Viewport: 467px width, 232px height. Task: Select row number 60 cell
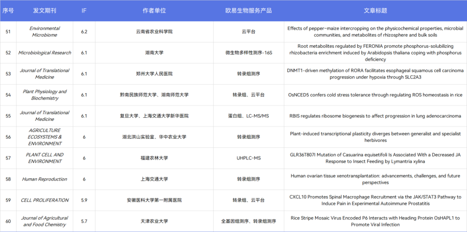[x=8, y=221]
